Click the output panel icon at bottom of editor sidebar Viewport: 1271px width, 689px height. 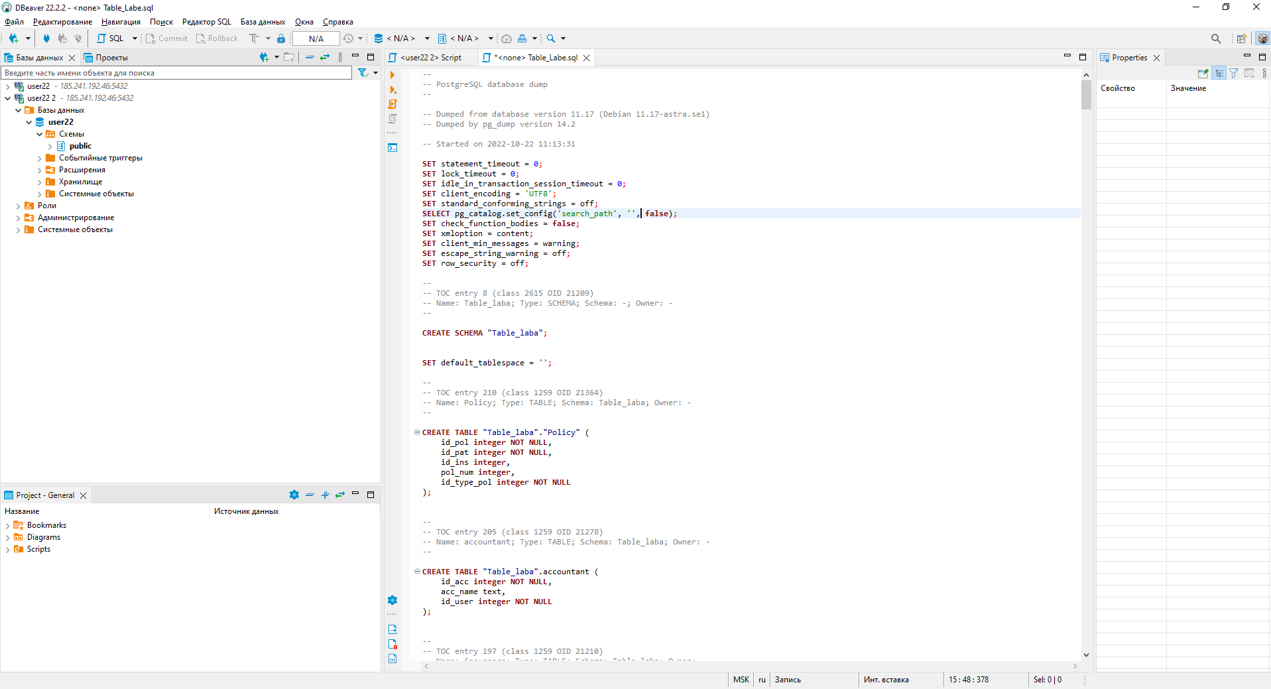[x=393, y=629]
